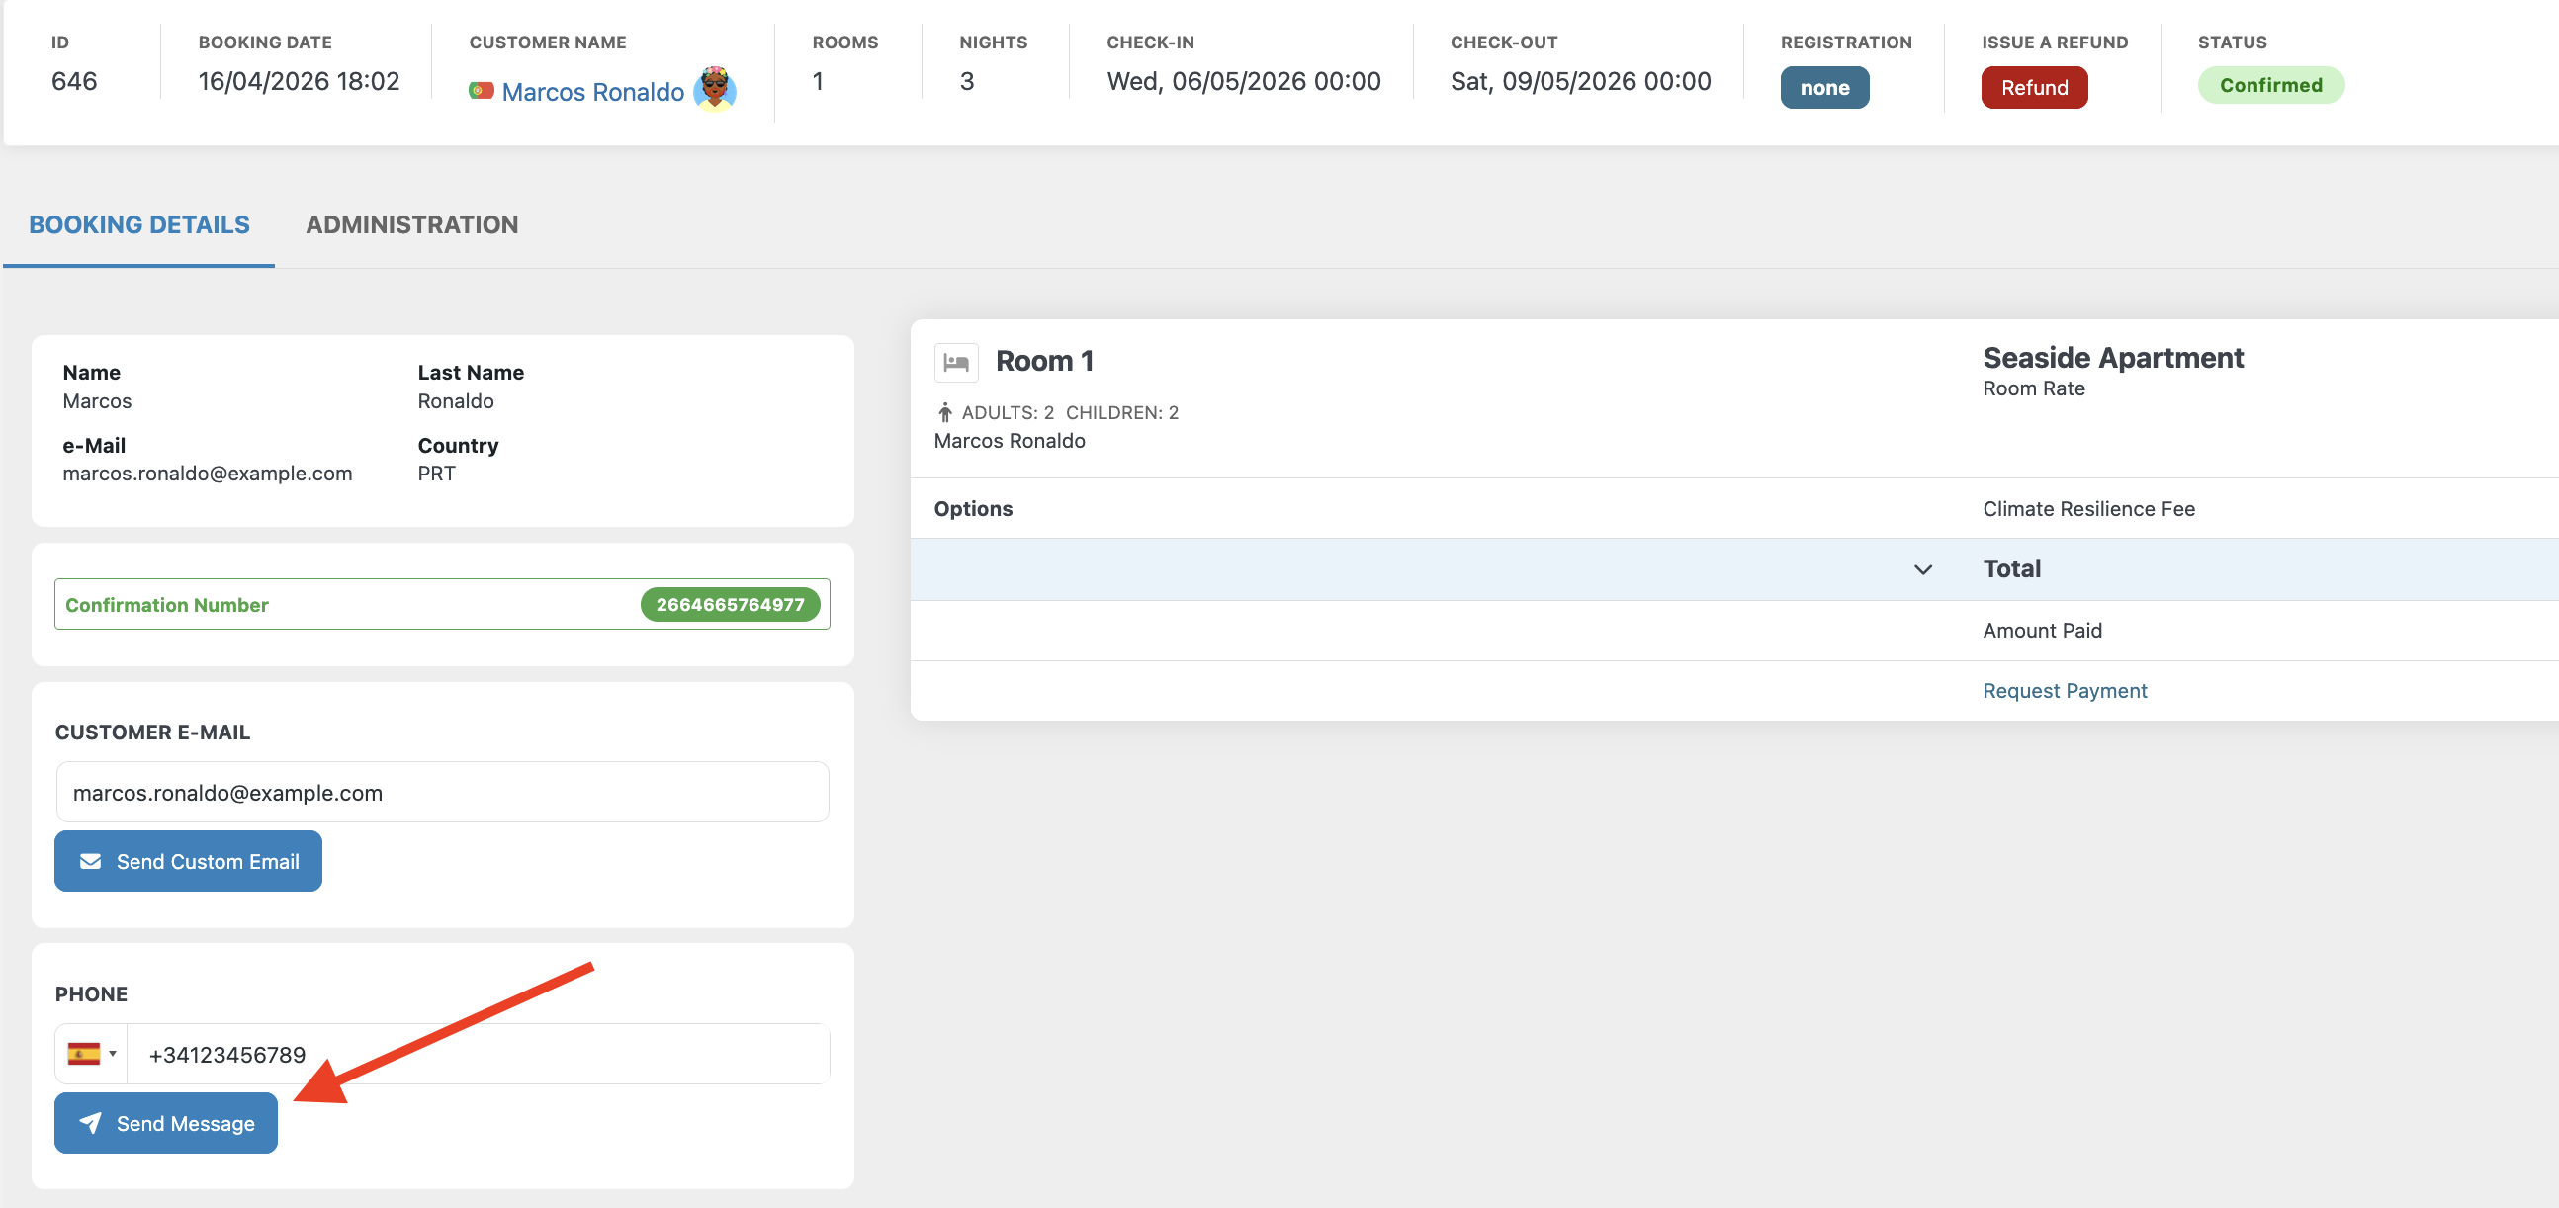The width and height of the screenshot is (2559, 1208).
Task: Click the registration 'none' badge
Action: [1824, 87]
